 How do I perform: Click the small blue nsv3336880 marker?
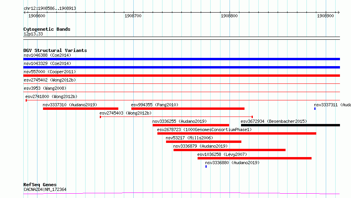pos(206,167)
